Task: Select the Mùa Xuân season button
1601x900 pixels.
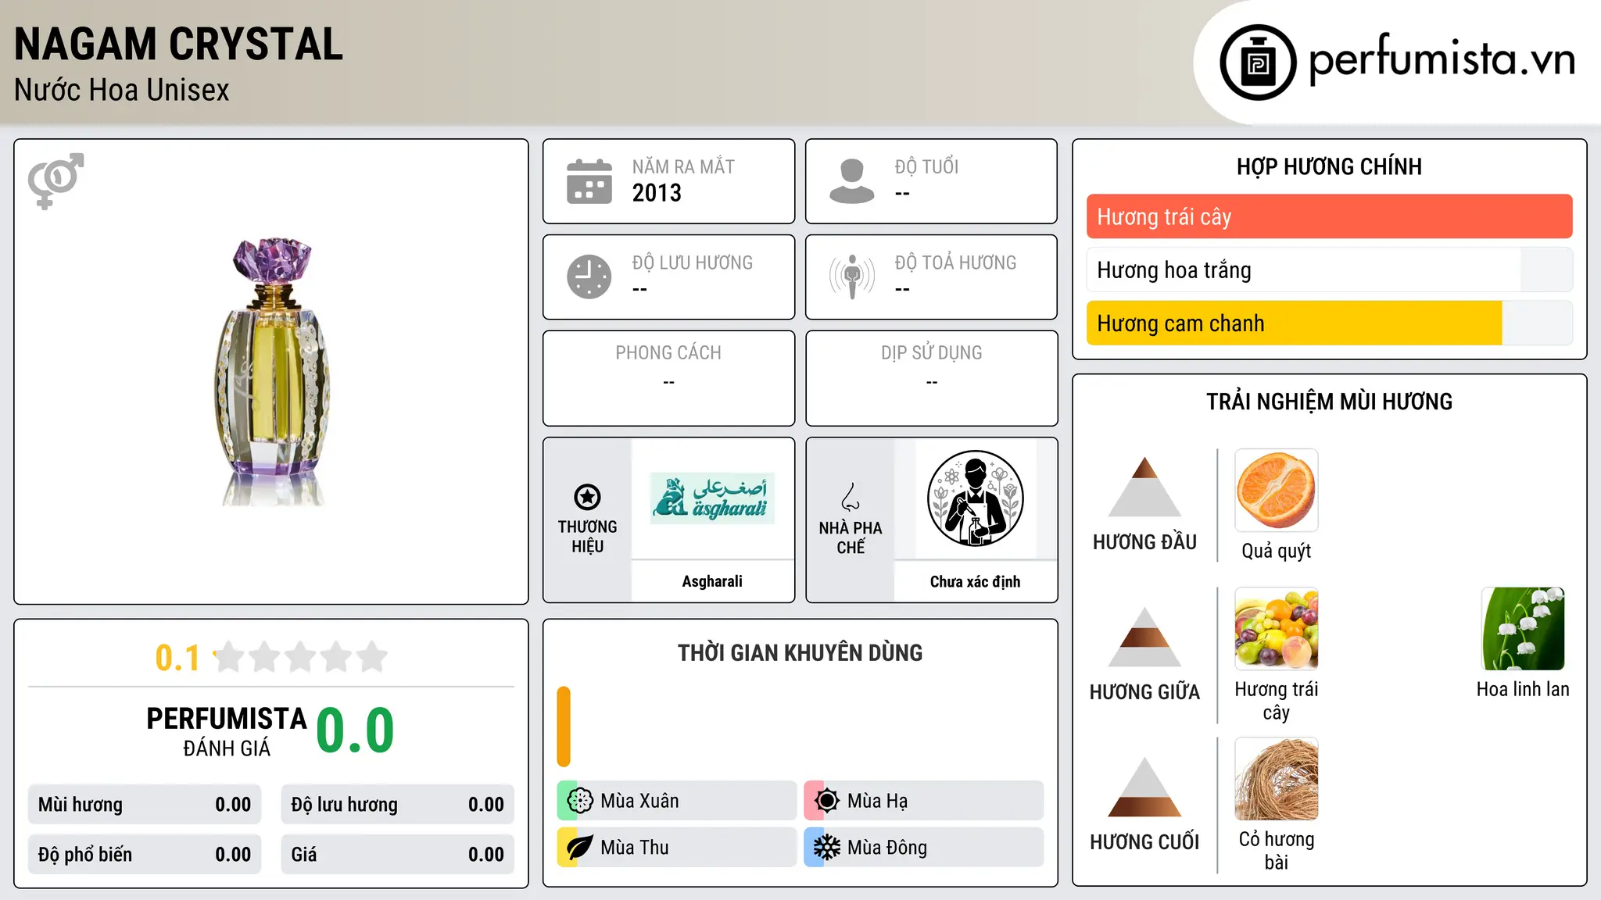Action: (x=676, y=801)
